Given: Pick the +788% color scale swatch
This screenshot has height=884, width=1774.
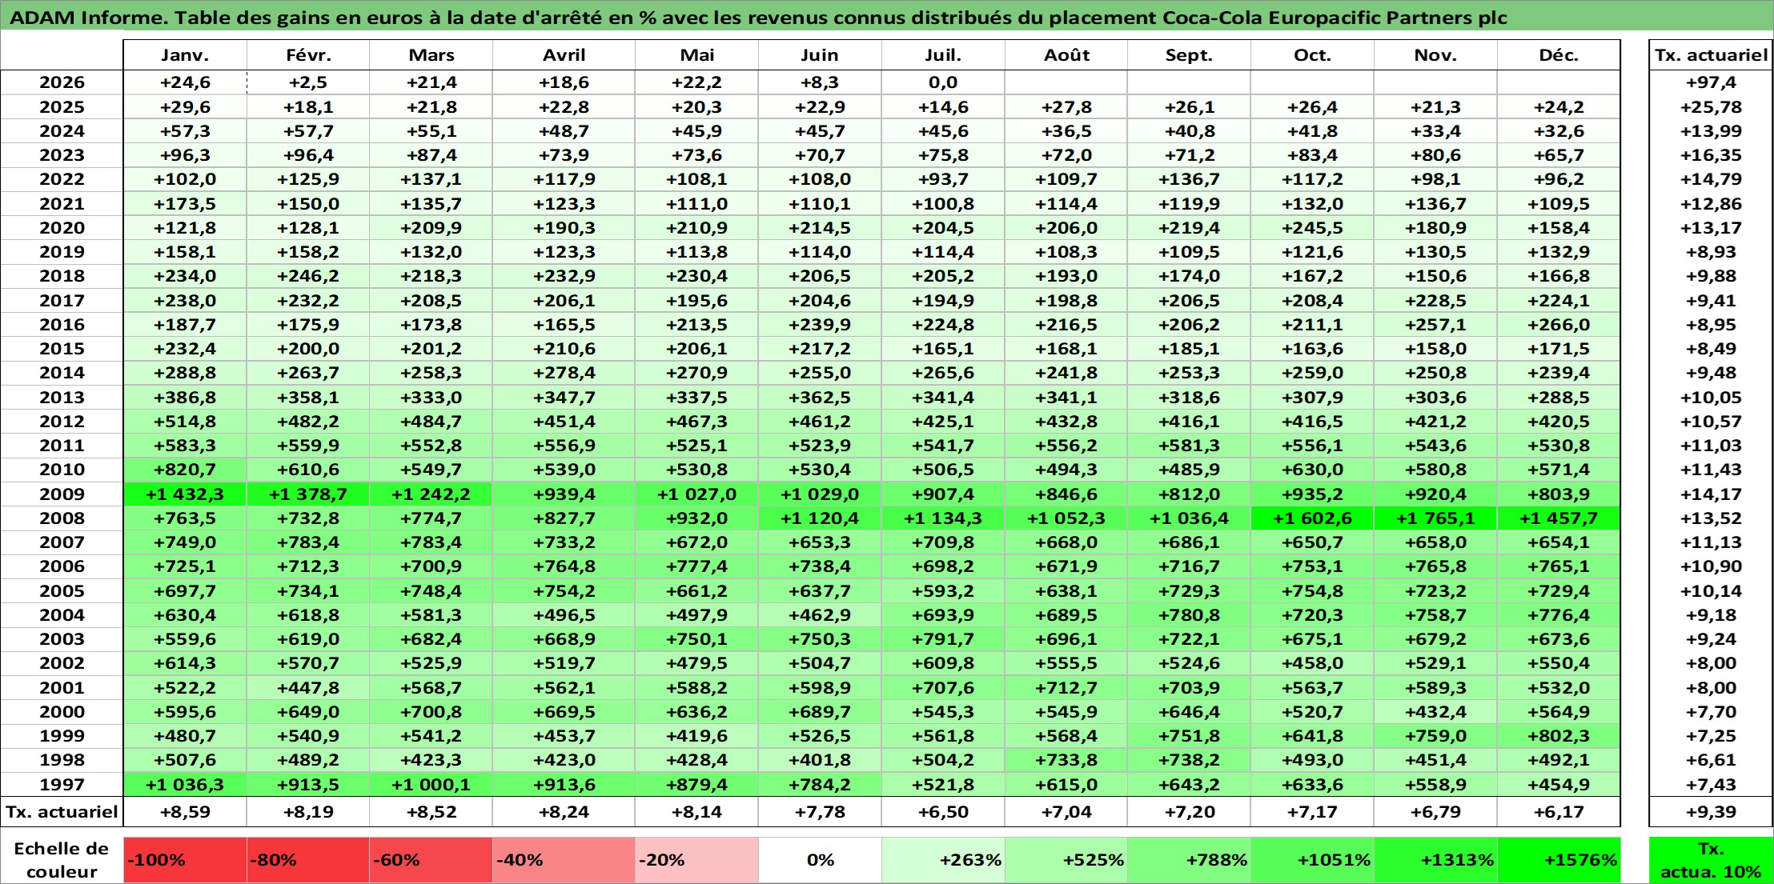Looking at the screenshot, I should (1189, 860).
